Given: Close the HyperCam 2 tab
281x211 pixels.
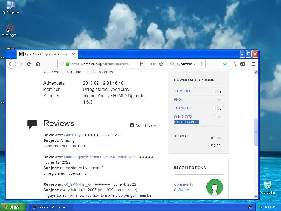Looking at the screenshot, I should (74, 54).
